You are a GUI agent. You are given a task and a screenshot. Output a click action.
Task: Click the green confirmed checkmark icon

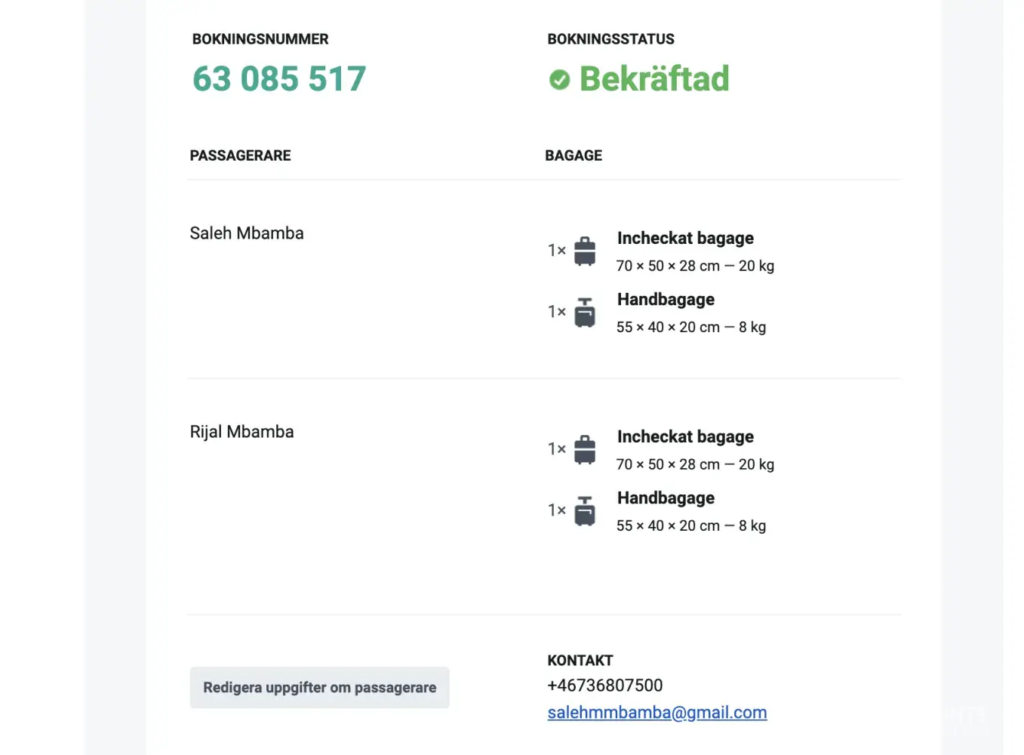[559, 79]
